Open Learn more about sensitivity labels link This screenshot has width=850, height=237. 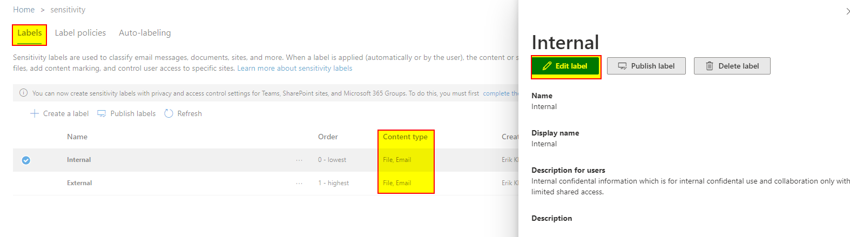294,68
